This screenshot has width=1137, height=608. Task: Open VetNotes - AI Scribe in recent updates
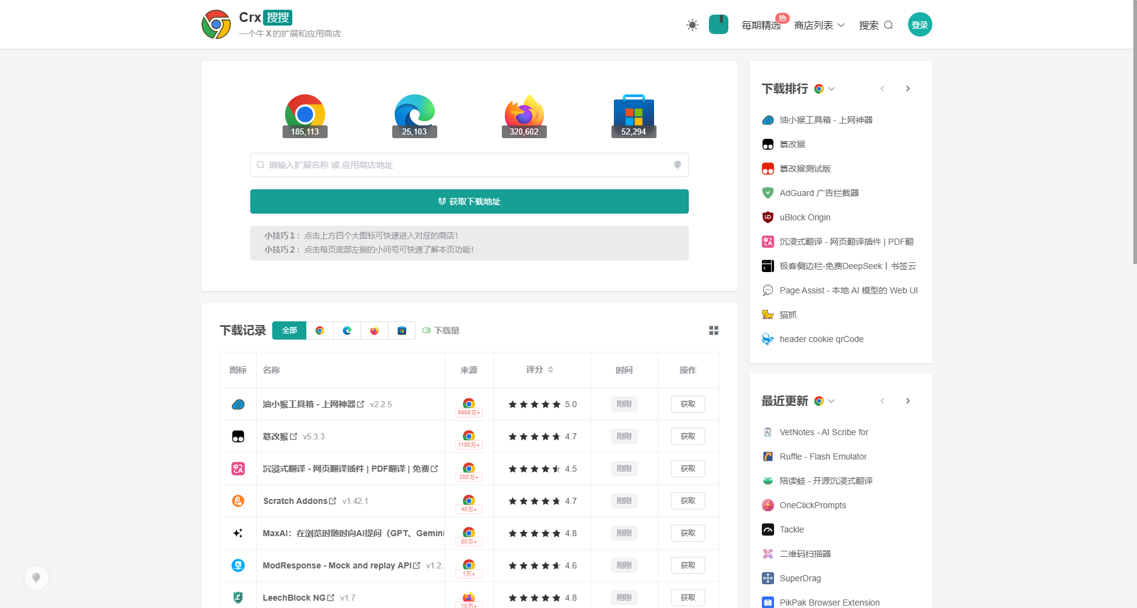click(x=824, y=432)
